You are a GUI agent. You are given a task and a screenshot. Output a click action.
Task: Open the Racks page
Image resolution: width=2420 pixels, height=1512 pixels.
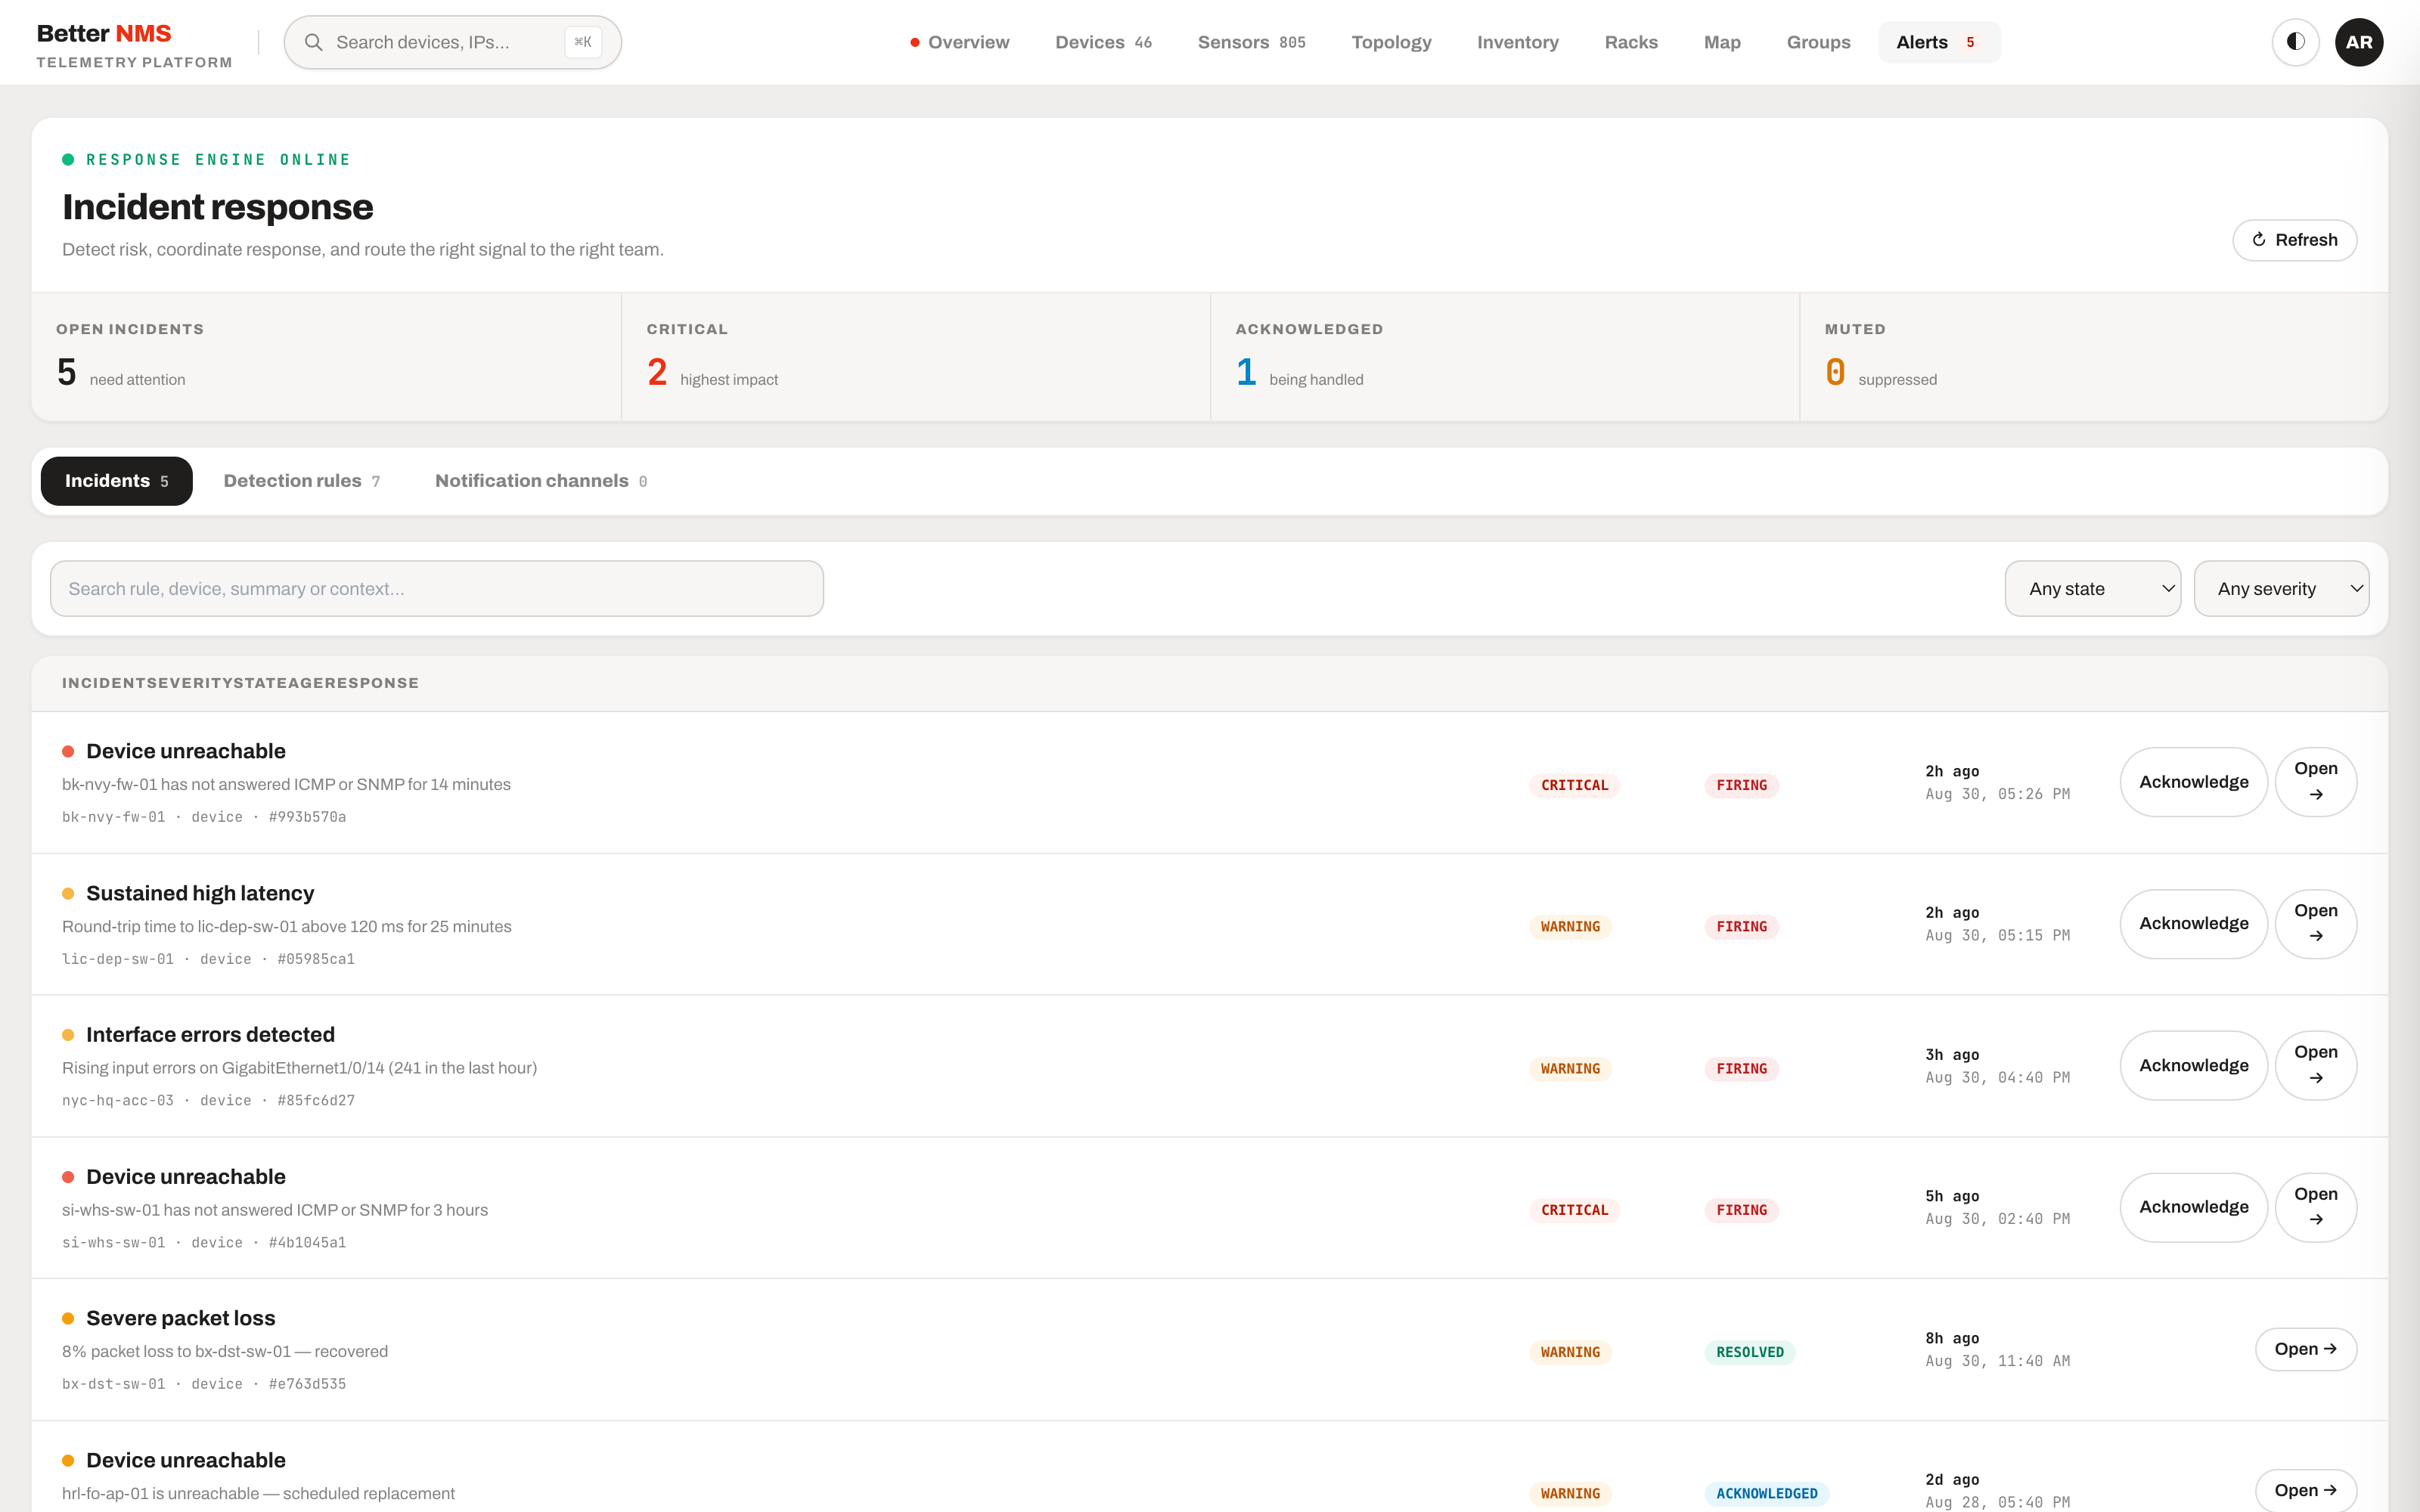[1631, 42]
